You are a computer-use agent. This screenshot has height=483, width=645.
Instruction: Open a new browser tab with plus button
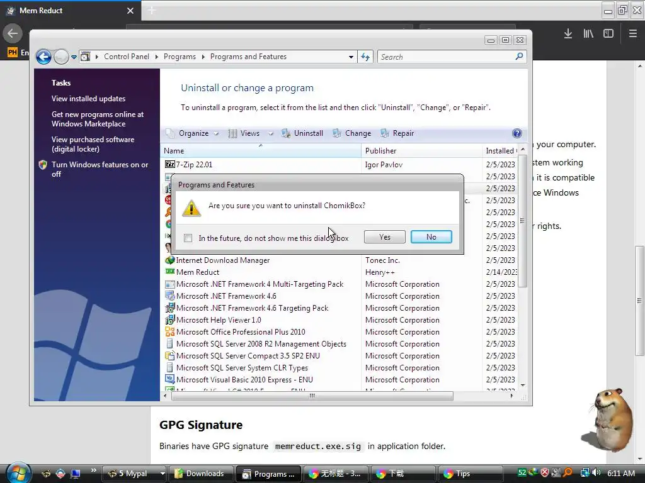(152, 11)
